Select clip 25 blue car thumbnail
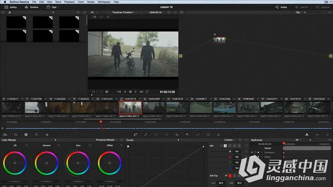Viewport: 333px width, 187px height. [x=225, y=108]
